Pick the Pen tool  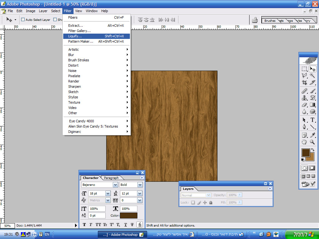[304, 127]
